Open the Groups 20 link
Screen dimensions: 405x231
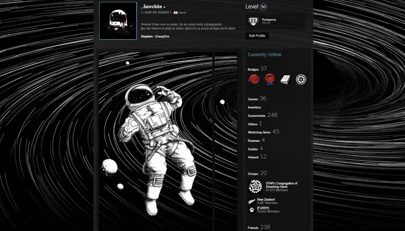point(257,173)
